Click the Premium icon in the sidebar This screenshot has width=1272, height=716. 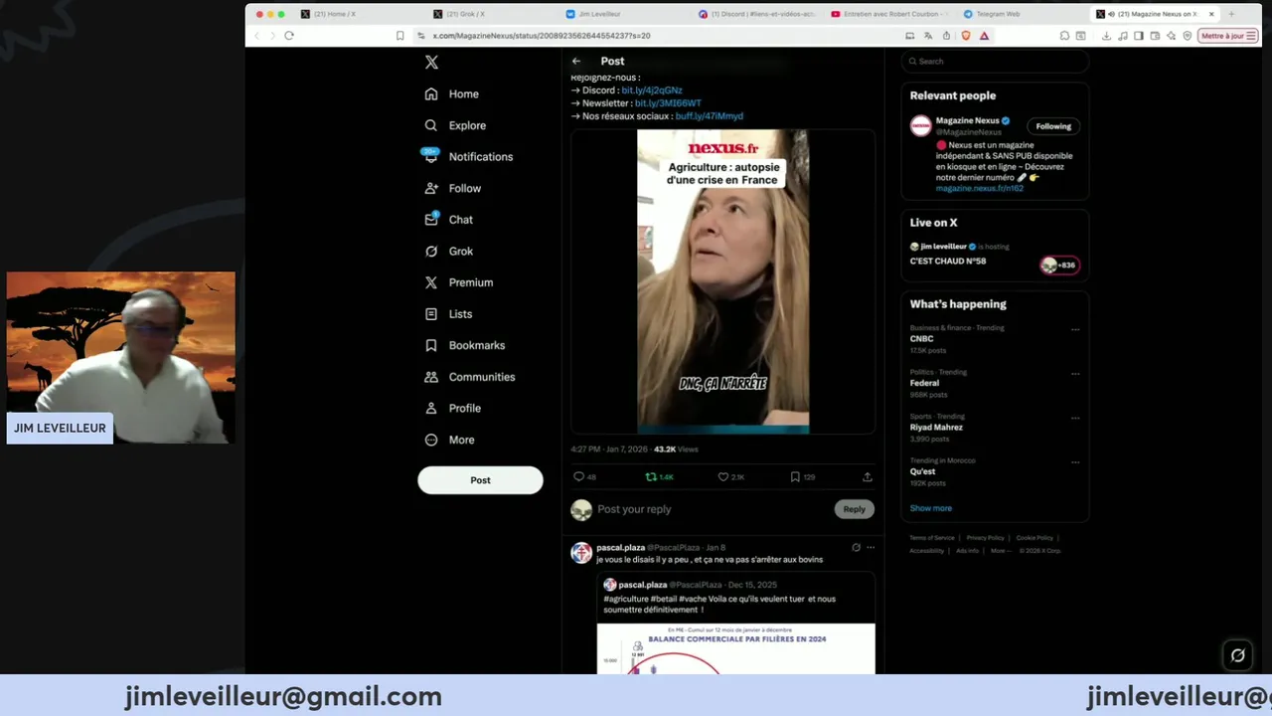[431, 282]
